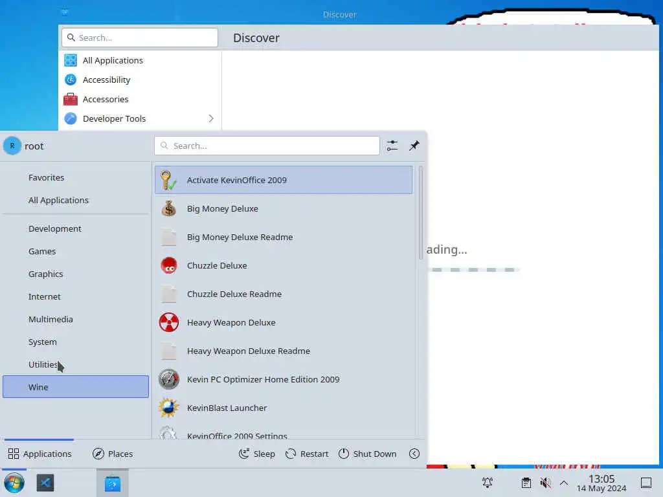Launch KevinBlast Launcher sun icon
Image resolution: width=663 pixels, height=497 pixels.
pos(168,408)
